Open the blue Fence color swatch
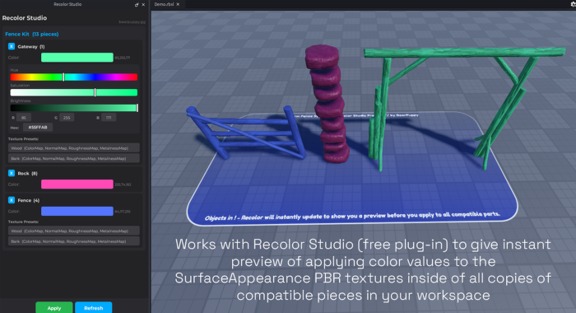The height and width of the screenshot is (313, 576). (x=77, y=211)
